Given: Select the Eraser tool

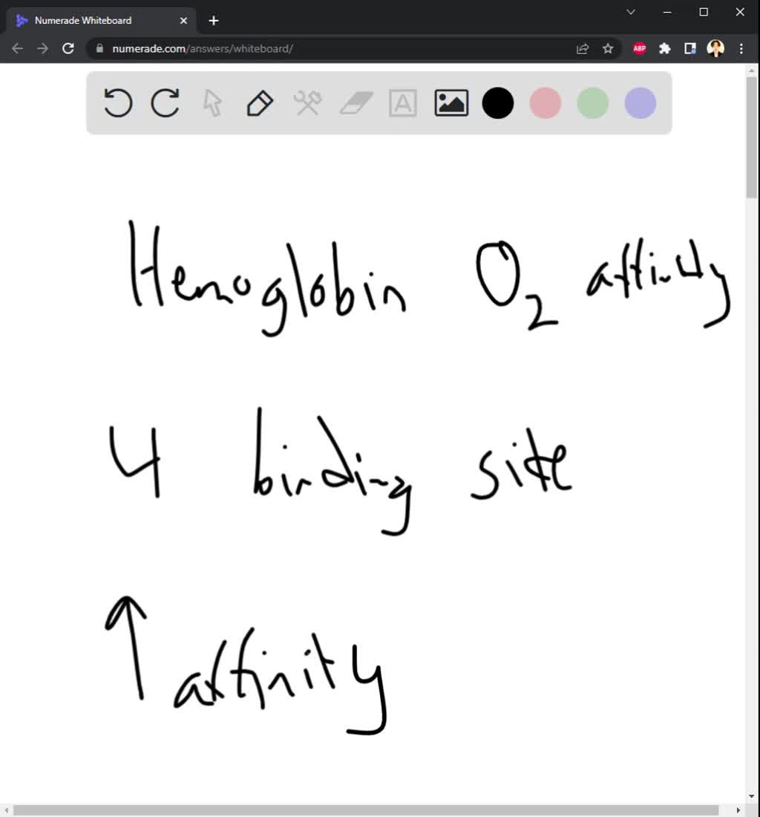Looking at the screenshot, I should 356,103.
